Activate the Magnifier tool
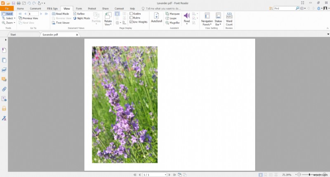 [x=172, y=23]
